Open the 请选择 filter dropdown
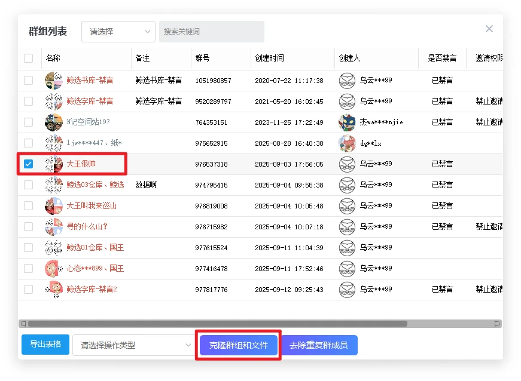Viewport: 521px width, 381px height. coord(118,32)
